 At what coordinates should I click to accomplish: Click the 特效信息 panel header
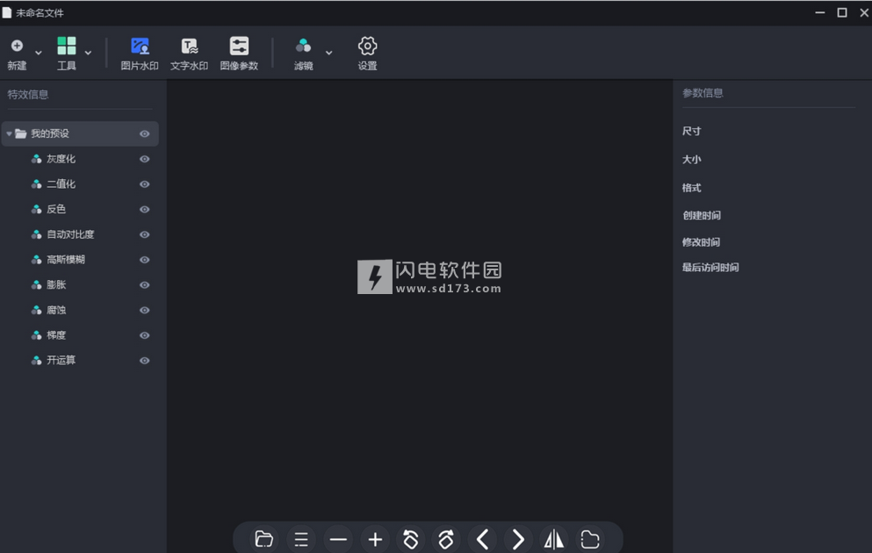[x=28, y=95]
